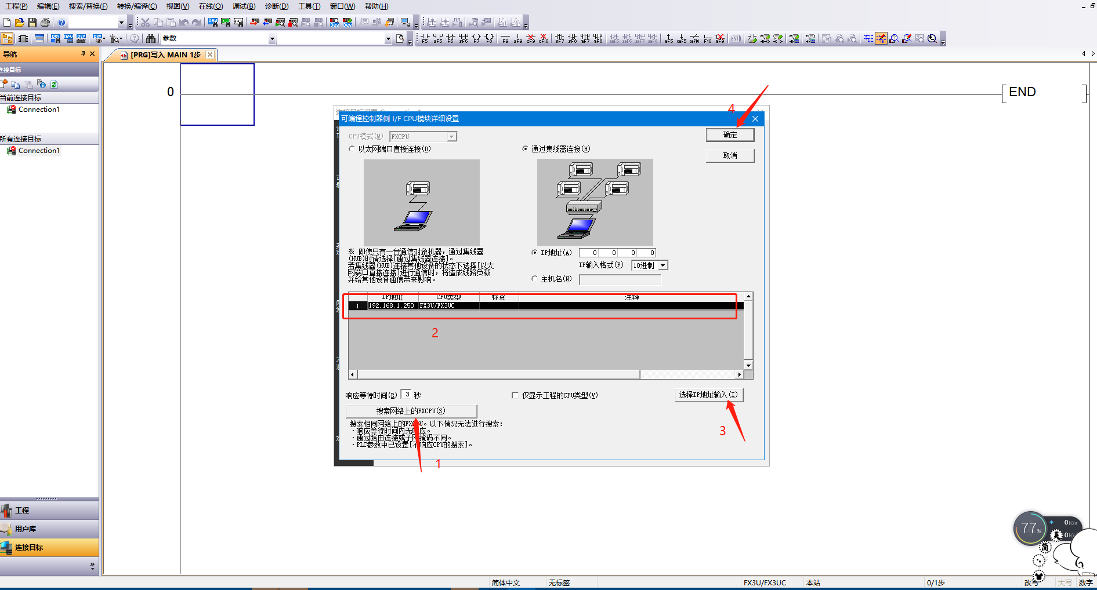Open the 在线(O) online menu

(211, 6)
